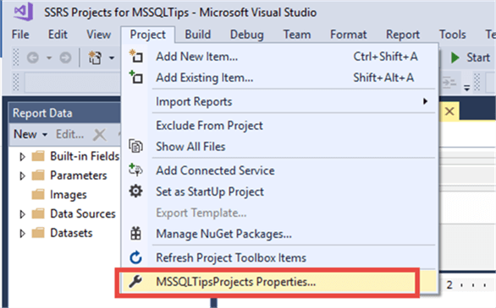The image size is (496, 308).
Task: Click the Delete X icon in Report Data
Action: [x=100, y=135]
